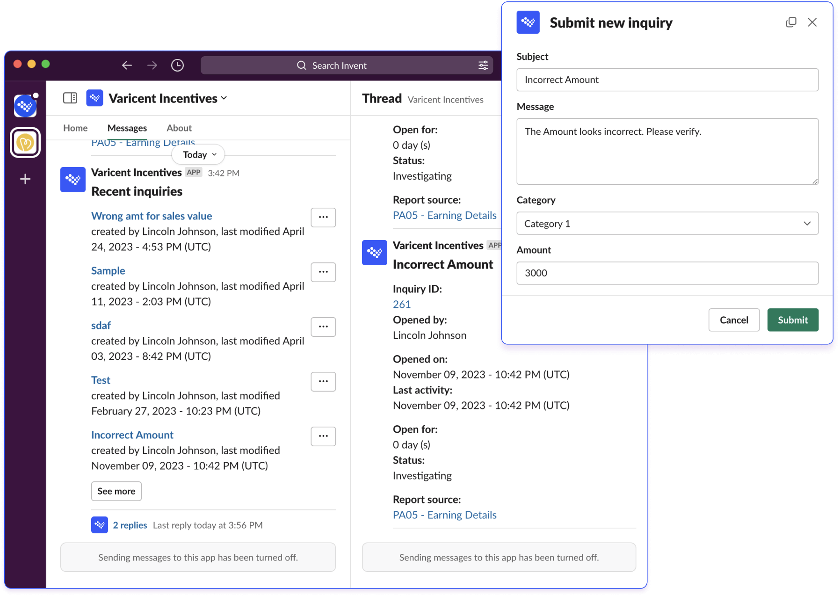Open dialog in new window icon
Screen dimensions: 840x596
(791, 22)
